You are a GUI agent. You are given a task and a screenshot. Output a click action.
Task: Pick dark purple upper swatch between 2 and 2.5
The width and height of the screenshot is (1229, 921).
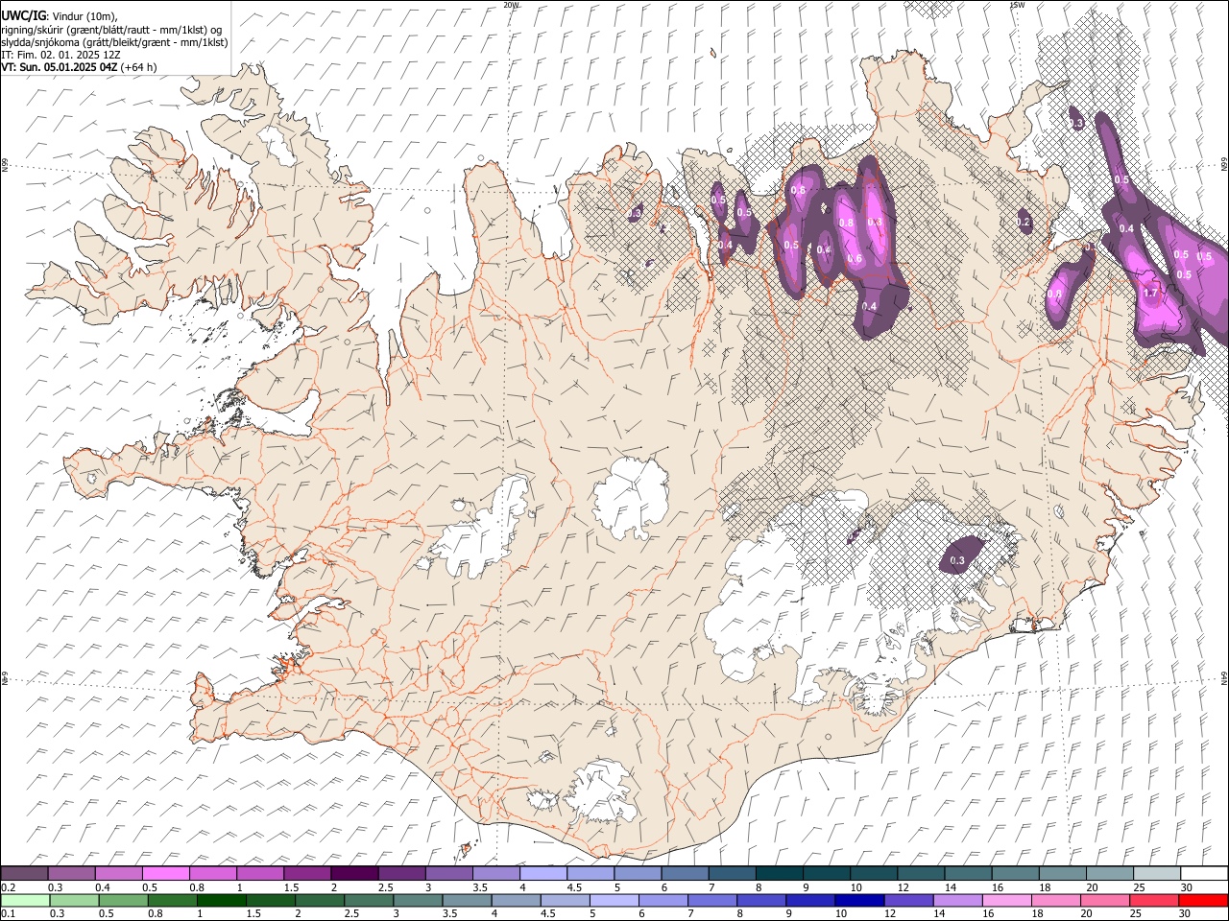point(354,874)
